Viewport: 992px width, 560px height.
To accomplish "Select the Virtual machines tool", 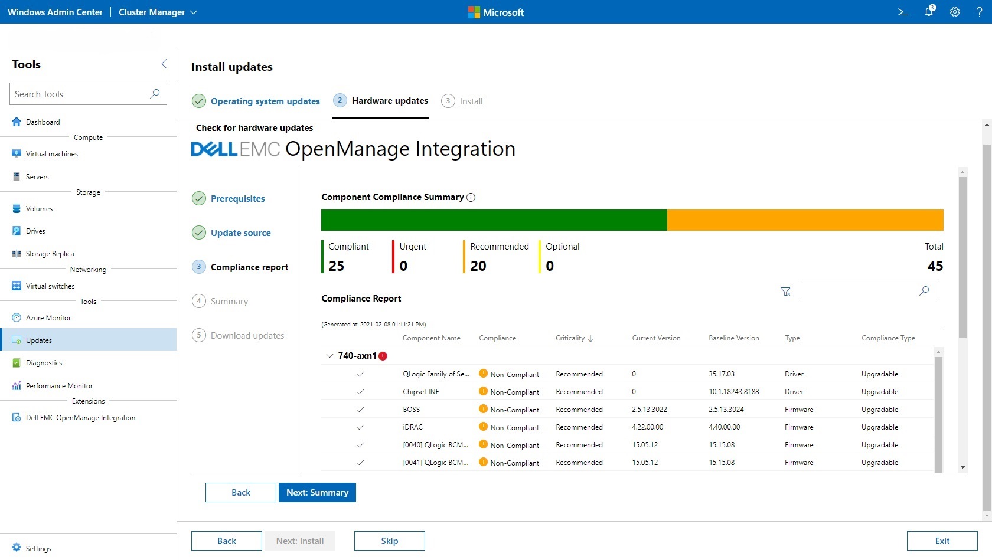I will [51, 153].
